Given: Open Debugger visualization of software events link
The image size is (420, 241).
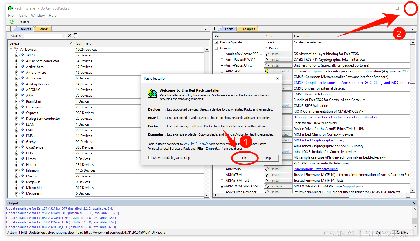Looking at the screenshot, I should 335,117.
